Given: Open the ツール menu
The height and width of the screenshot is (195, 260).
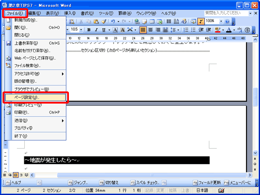Looking at the screenshot, I should [106, 13].
